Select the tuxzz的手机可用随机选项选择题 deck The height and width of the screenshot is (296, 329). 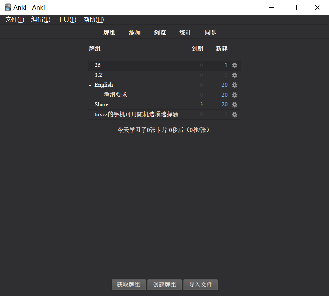[x=136, y=115]
